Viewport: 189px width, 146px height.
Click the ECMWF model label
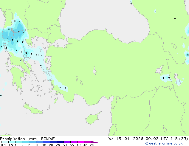(48, 139)
